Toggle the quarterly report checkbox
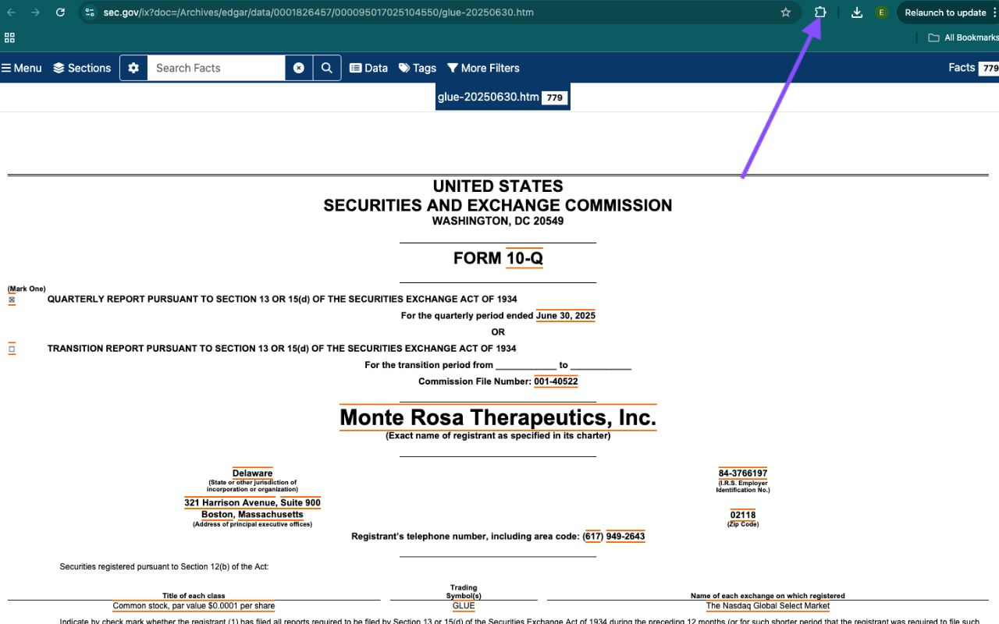Viewport: 999px width, 624px height. (12, 300)
